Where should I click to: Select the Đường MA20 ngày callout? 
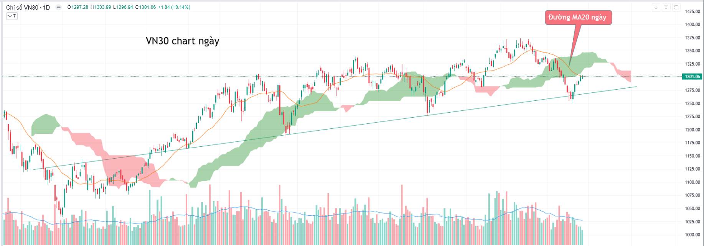(x=578, y=17)
